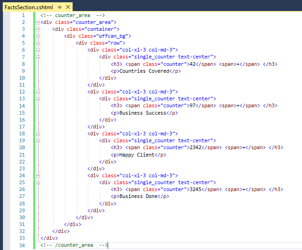Collapse the single_counter div on line 19

point(37,141)
